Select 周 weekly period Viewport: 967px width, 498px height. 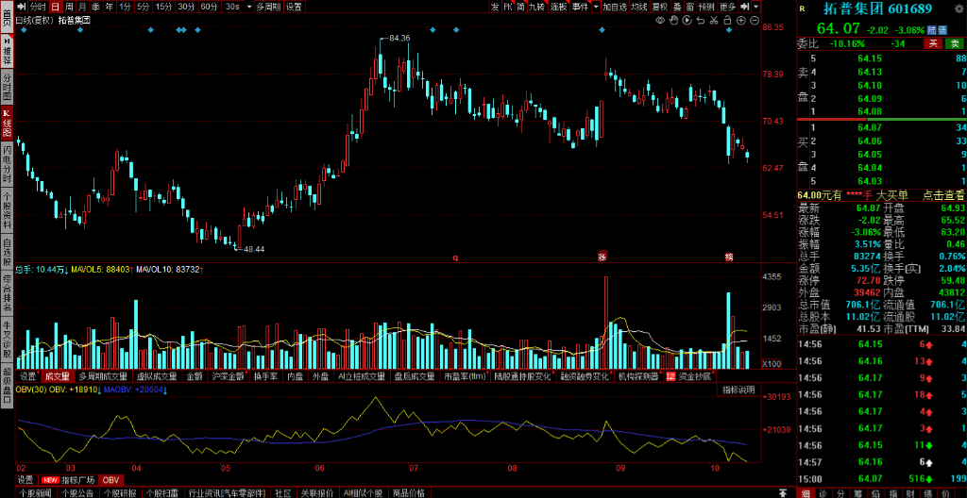(69, 6)
